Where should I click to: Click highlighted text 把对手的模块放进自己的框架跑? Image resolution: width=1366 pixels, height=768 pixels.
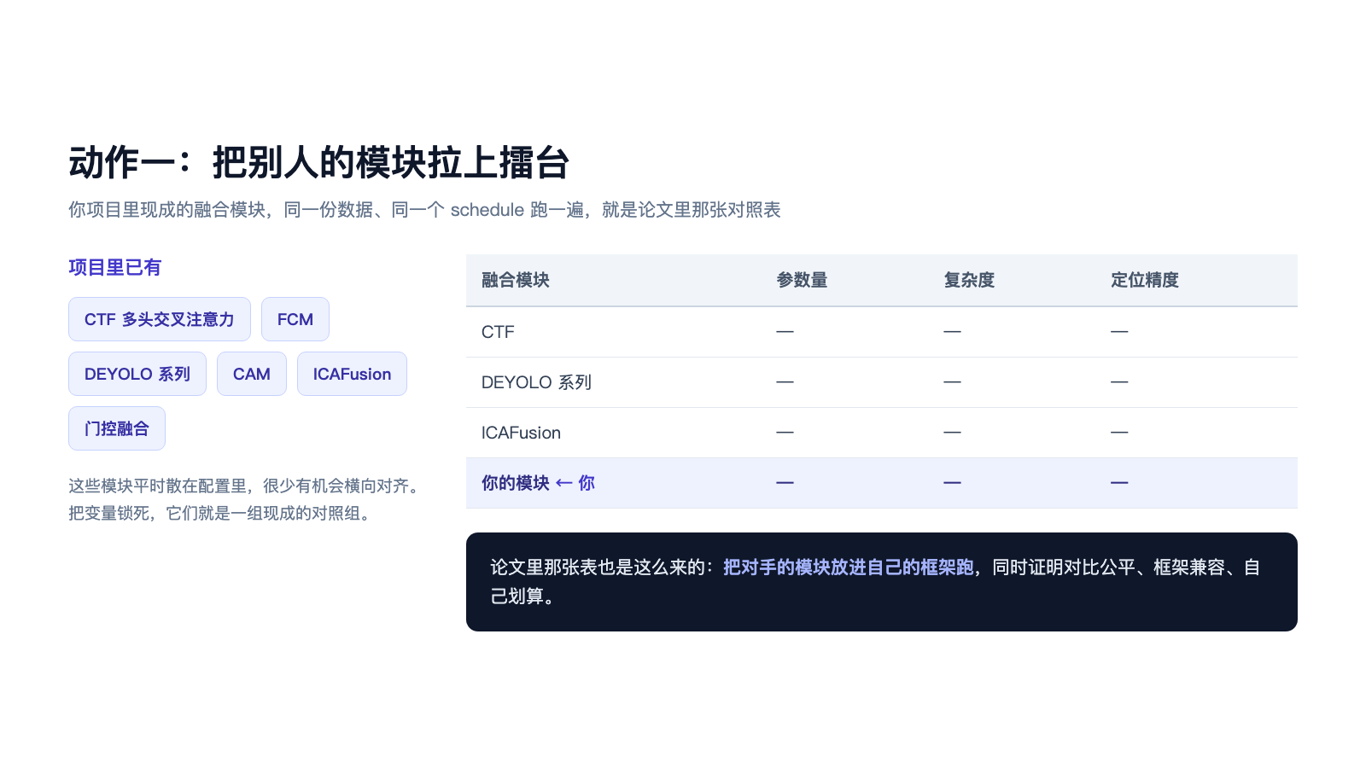tap(849, 567)
